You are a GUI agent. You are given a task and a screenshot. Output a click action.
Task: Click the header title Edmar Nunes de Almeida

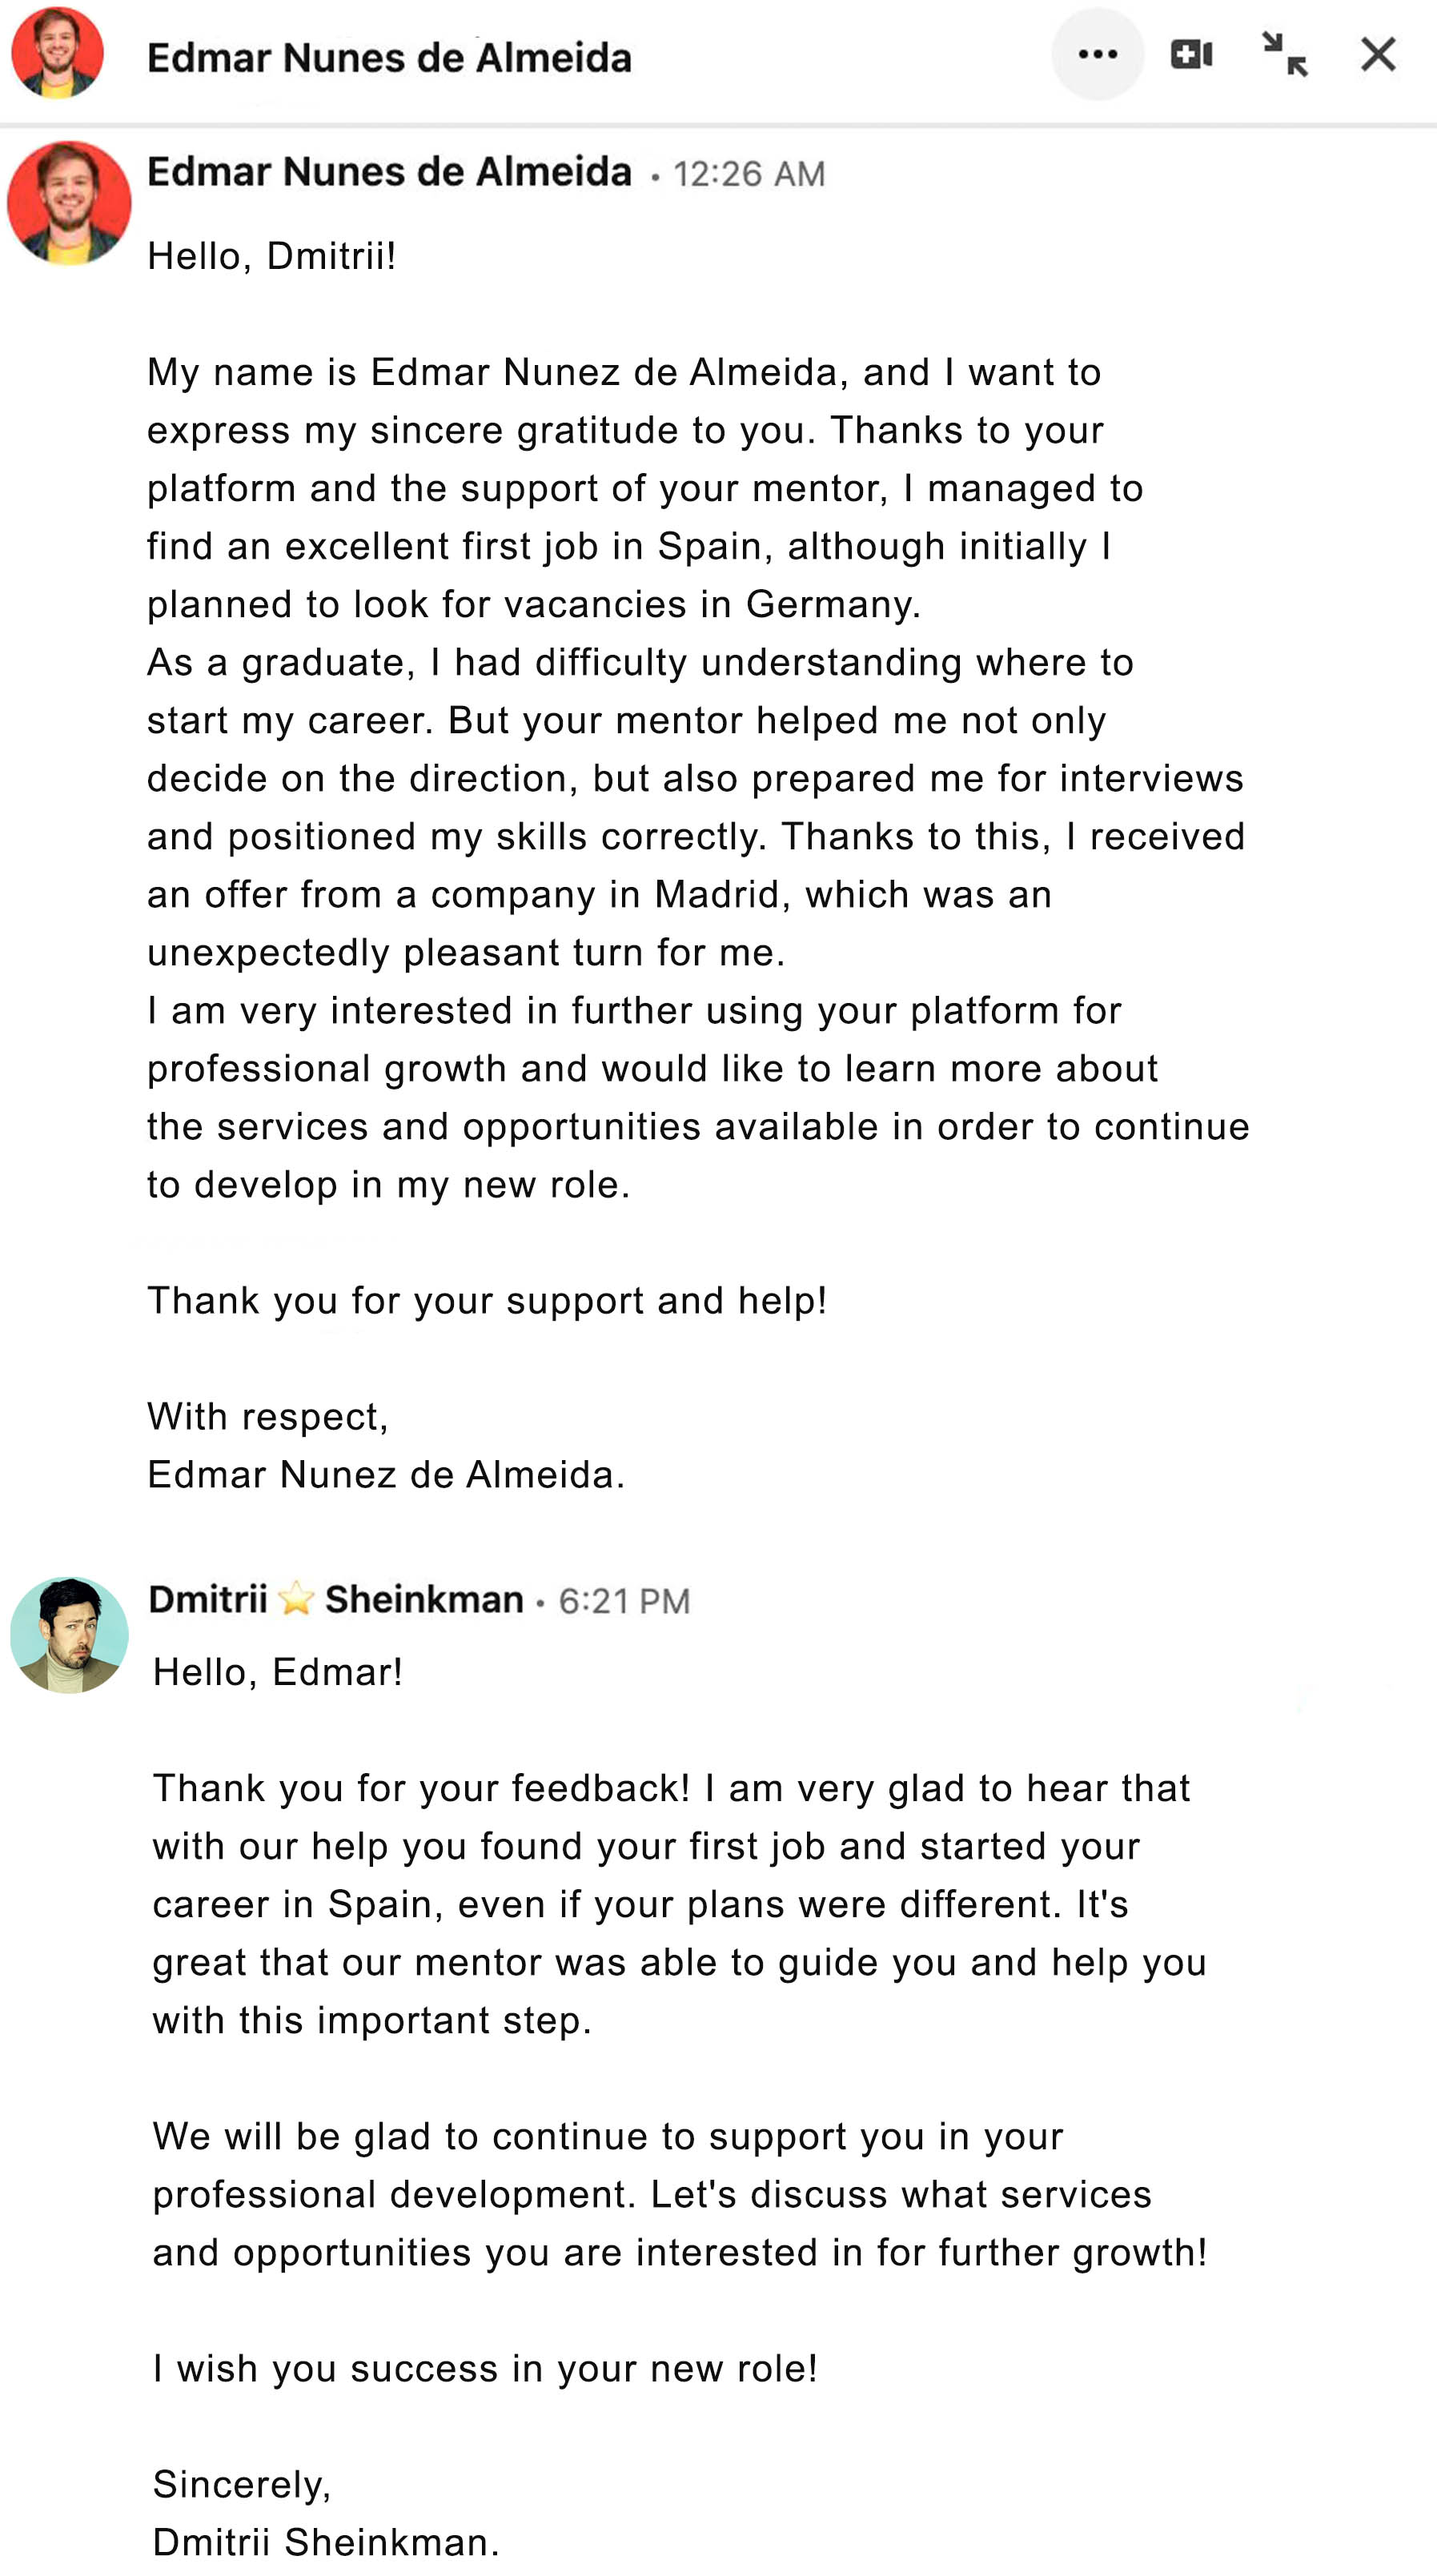click(x=389, y=58)
